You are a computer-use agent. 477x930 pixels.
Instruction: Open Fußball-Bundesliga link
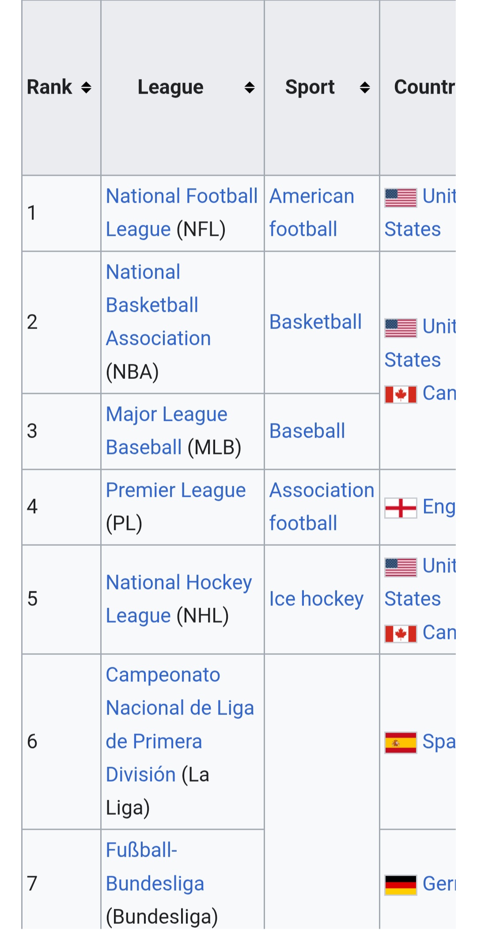[x=155, y=867]
